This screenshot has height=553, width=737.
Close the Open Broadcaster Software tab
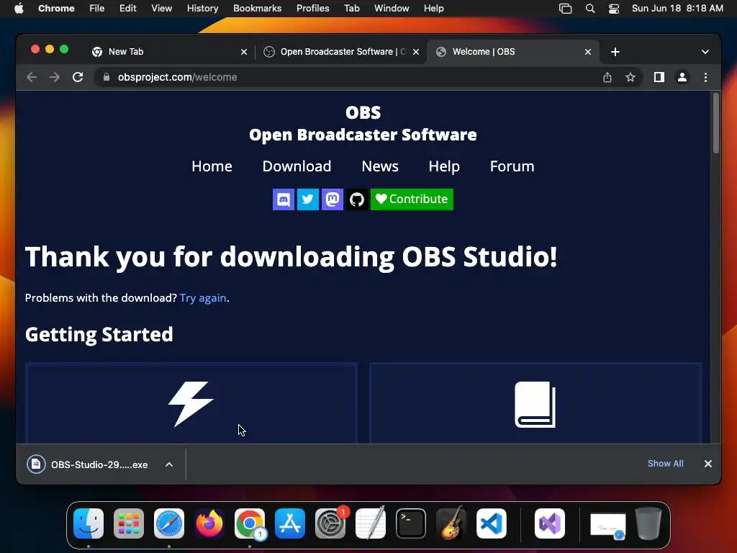[416, 52]
